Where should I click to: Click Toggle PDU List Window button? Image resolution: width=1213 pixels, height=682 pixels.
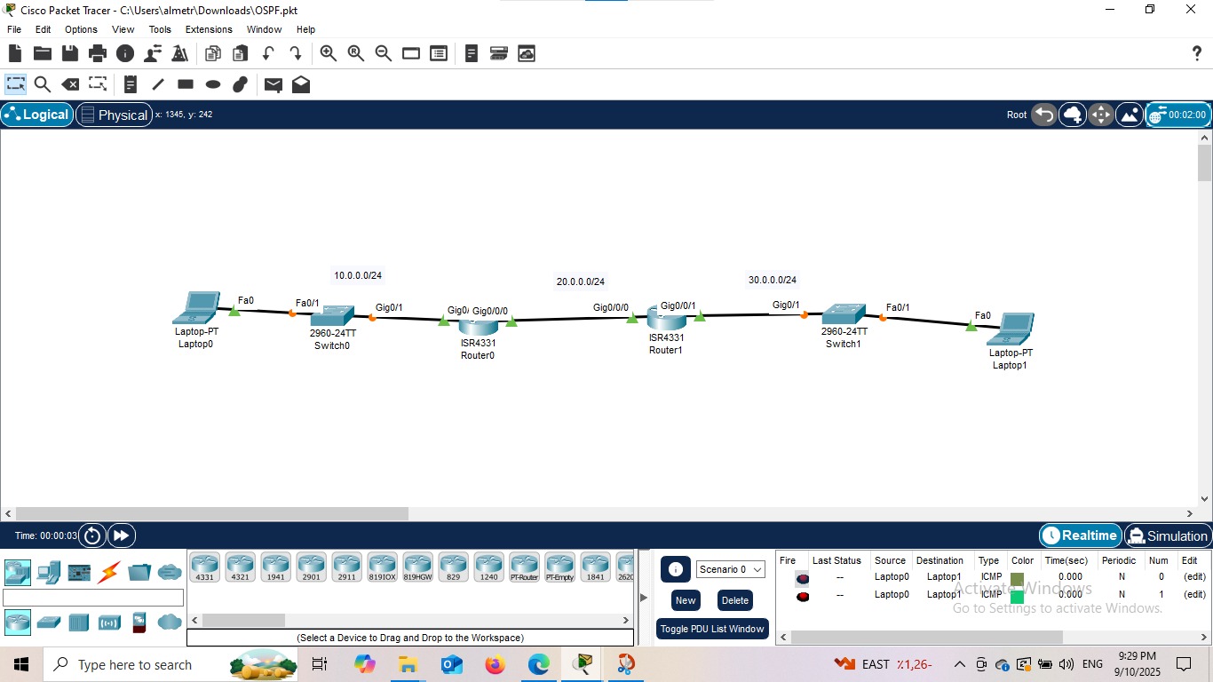(712, 629)
